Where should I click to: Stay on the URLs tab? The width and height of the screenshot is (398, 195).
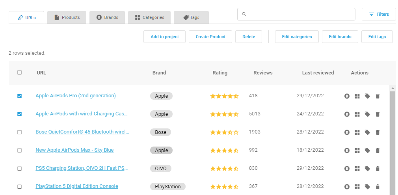(26, 17)
